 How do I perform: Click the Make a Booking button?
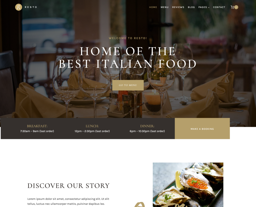click(x=202, y=129)
